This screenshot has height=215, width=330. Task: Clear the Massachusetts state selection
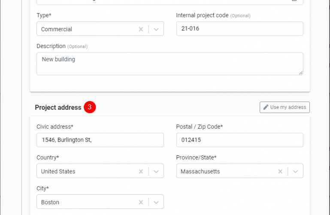(280, 172)
